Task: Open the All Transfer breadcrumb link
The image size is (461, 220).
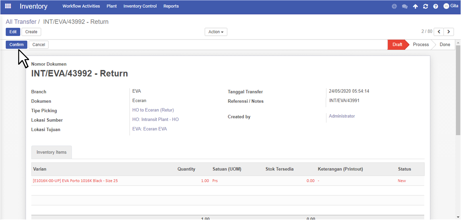Action: click(x=21, y=22)
